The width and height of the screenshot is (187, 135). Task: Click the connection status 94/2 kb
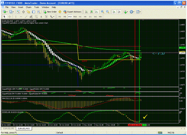171,133
